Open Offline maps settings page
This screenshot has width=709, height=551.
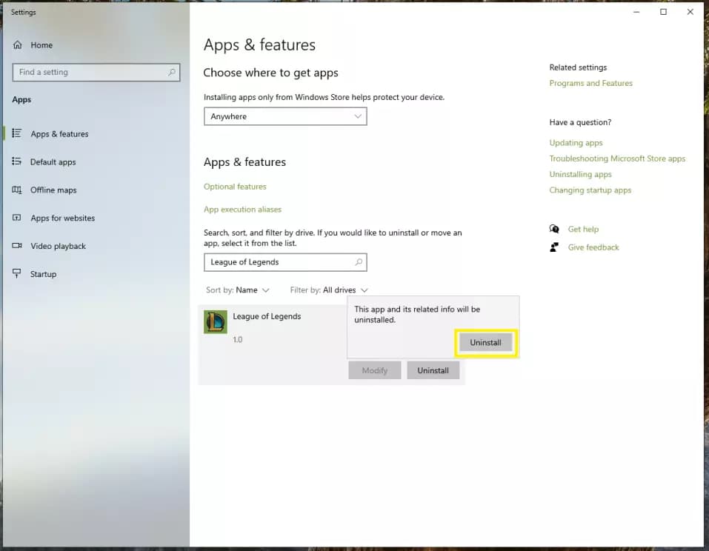(x=53, y=190)
